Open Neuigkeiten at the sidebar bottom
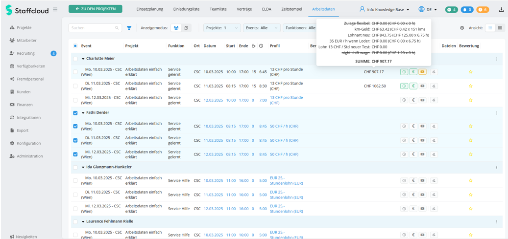The height and width of the screenshot is (239, 508). [x=24, y=237]
